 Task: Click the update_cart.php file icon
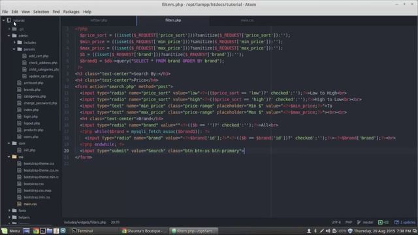25,76
